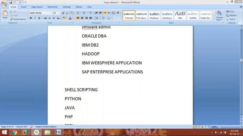Toggle show paragraph marks

[118, 13]
